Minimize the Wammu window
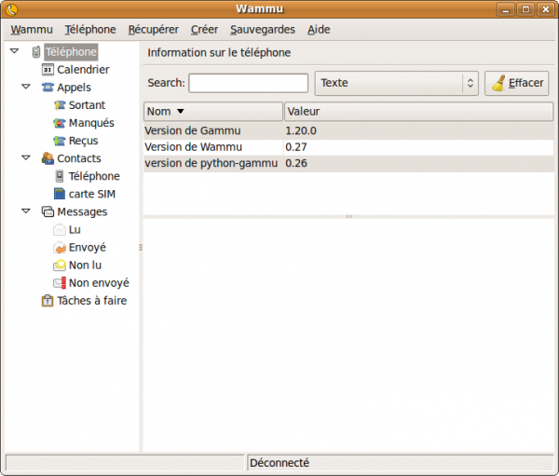 click(x=506, y=9)
